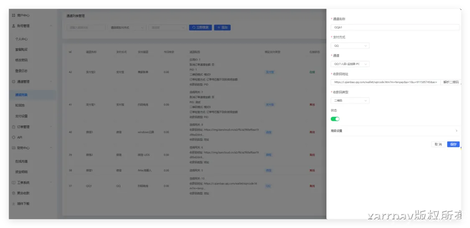Click the 账号管理 user icon
This screenshot has height=228, width=470.
13,26
